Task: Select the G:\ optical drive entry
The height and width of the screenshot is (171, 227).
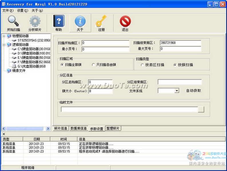Action: pos(29,66)
